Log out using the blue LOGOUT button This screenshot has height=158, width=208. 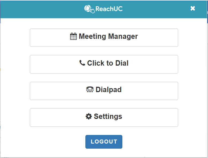pos(104,142)
